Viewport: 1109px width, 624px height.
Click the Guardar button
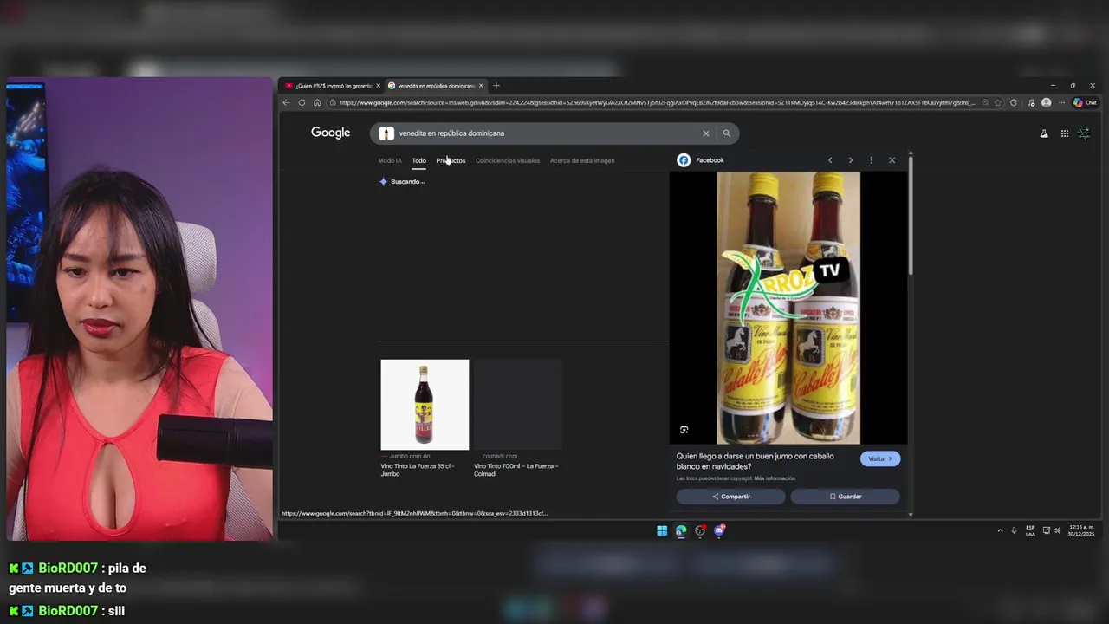click(845, 497)
